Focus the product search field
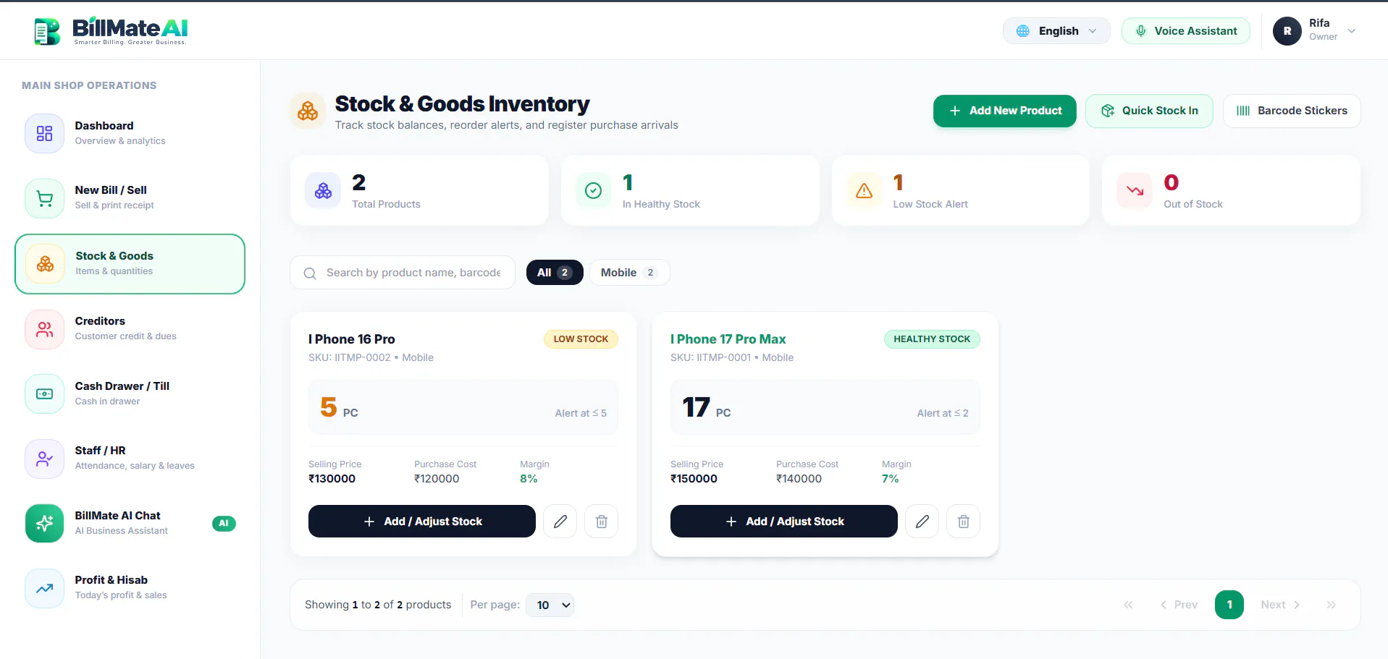This screenshot has height=659, width=1388. coord(403,273)
